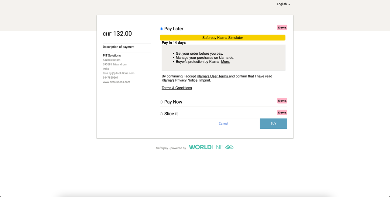The image size is (390, 197).
Task: Click the Pay Later heading label
Action: click(174, 29)
